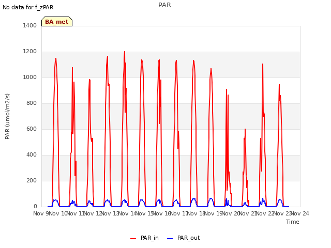The image size is (331, 248).
Task: Toggle the PAR_out legend entry
Action: point(183,238)
